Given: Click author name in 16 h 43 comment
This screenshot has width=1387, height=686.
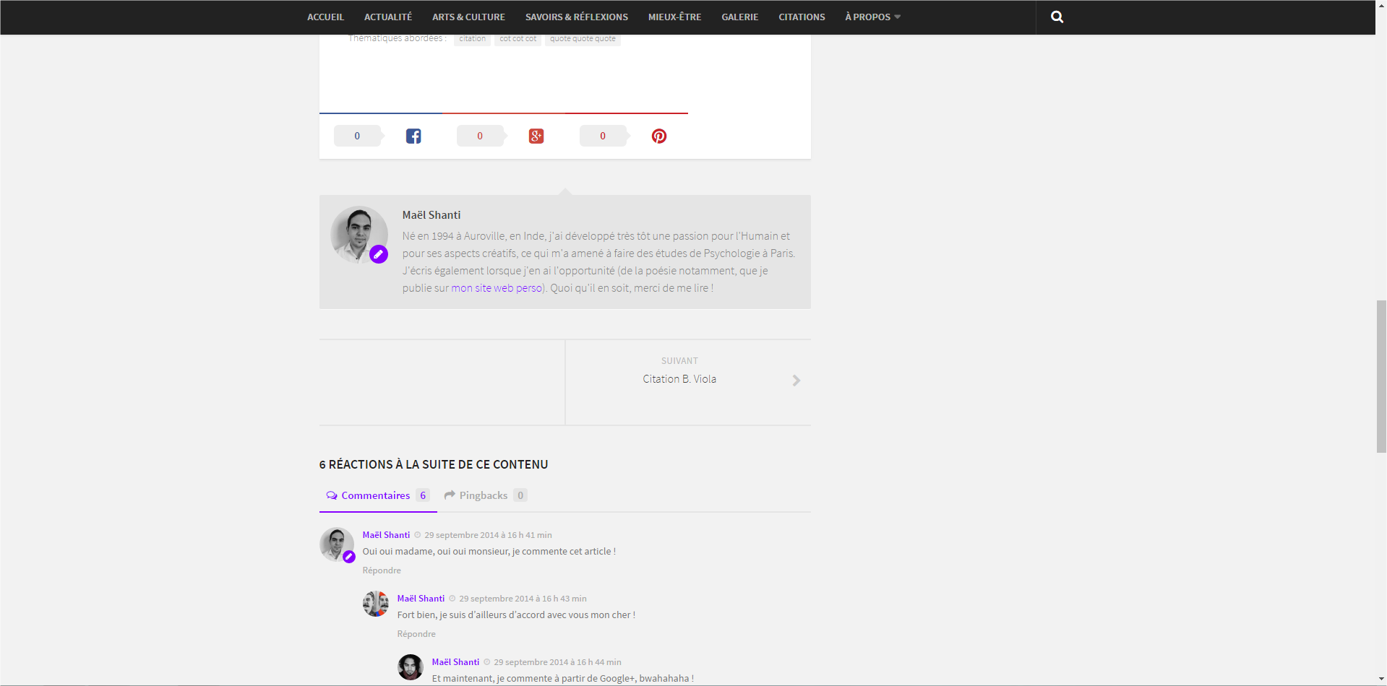Looking at the screenshot, I should [421, 599].
